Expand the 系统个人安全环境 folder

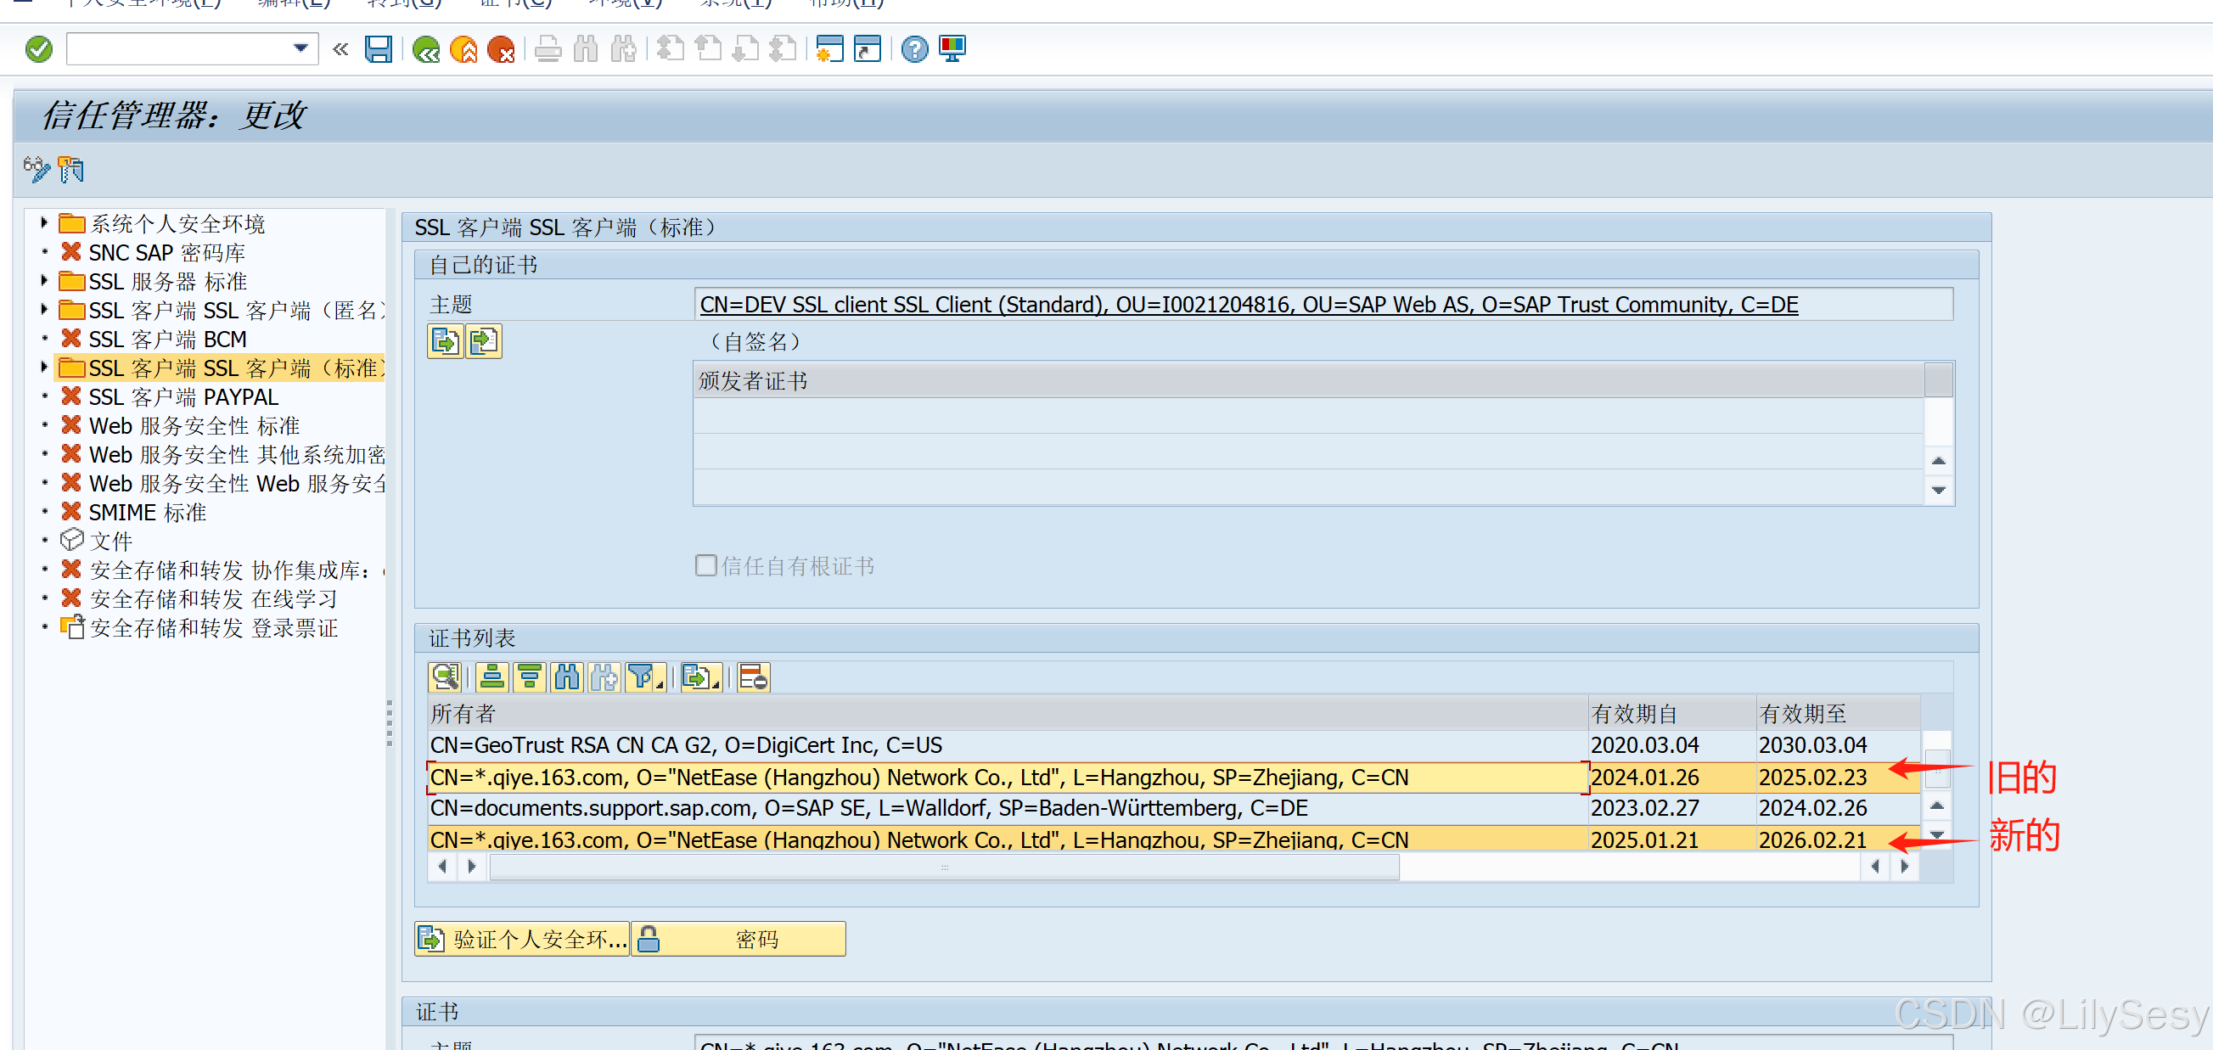tap(44, 222)
